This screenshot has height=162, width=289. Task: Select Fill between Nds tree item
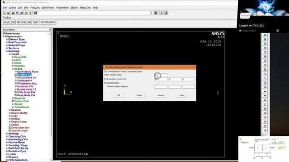click(27, 83)
